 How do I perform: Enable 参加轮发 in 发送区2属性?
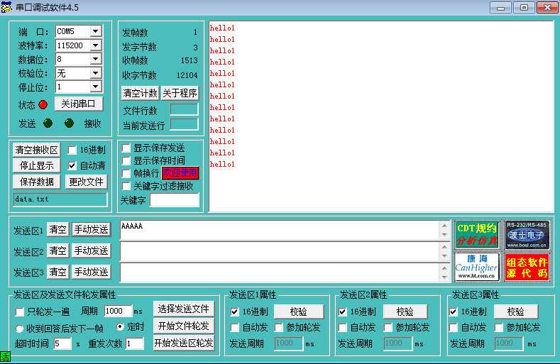click(388, 327)
